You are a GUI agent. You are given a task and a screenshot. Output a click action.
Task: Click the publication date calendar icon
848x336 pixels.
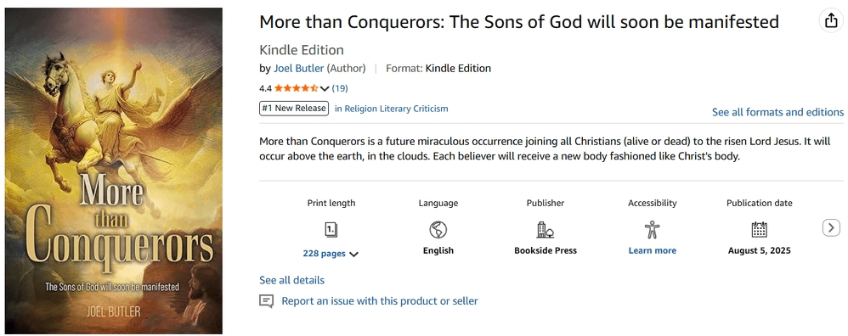point(760,230)
